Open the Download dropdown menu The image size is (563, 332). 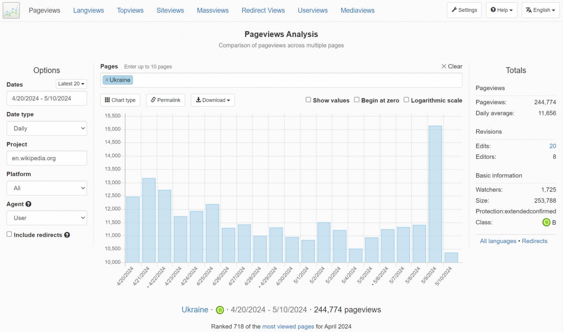point(213,100)
